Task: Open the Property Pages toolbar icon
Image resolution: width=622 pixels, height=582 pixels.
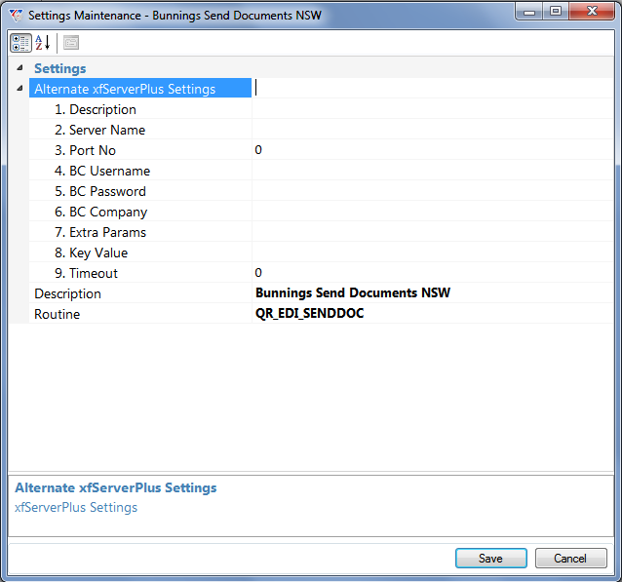Action: click(x=71, y=43)
